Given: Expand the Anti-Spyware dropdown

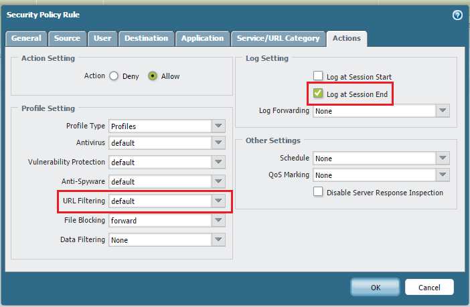Looking at the screenshot, I should 219,181.
